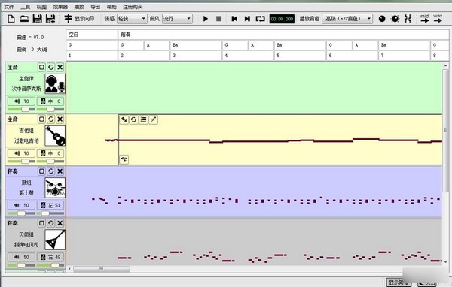Export to wav using the wav arrow icon

pos(438,18)
